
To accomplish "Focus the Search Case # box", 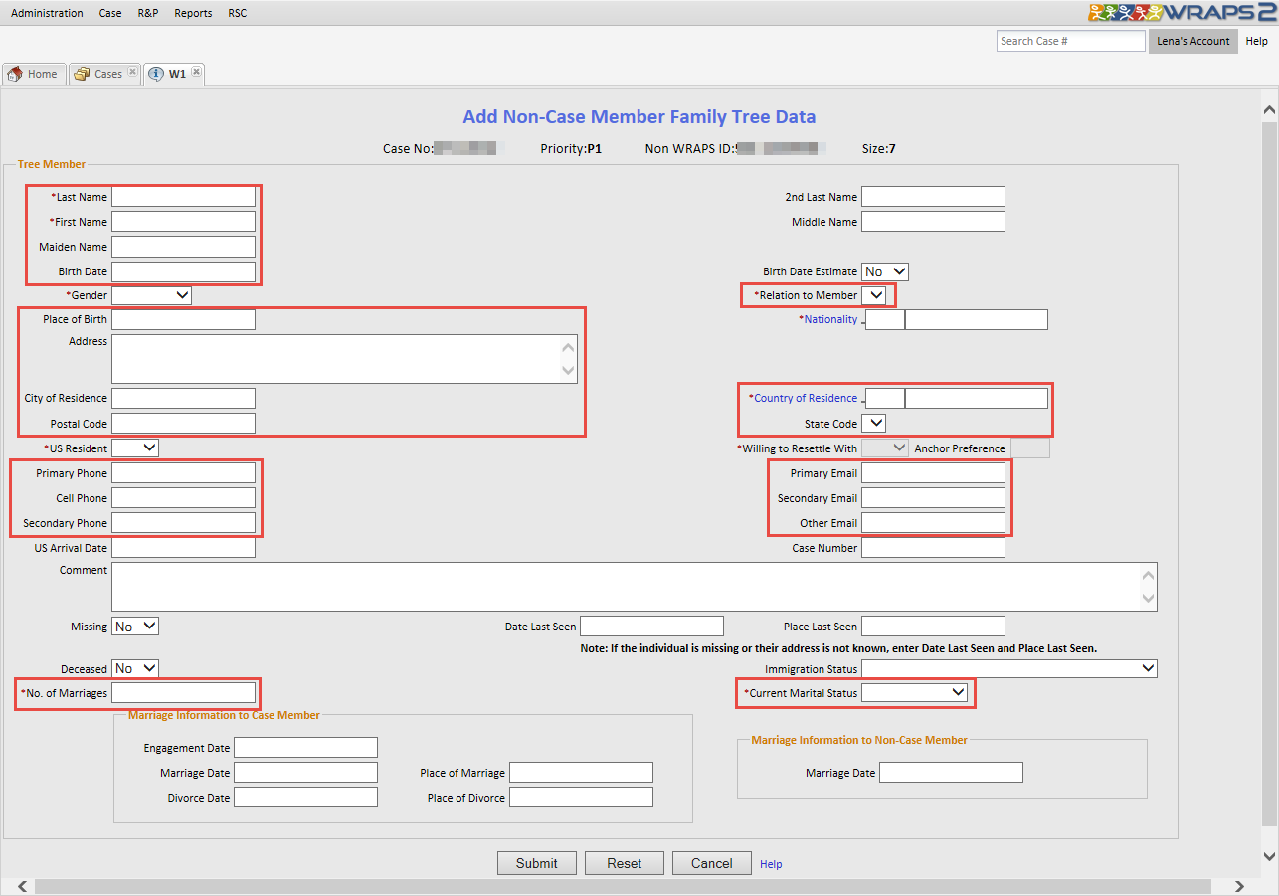I will point(1071,41).
